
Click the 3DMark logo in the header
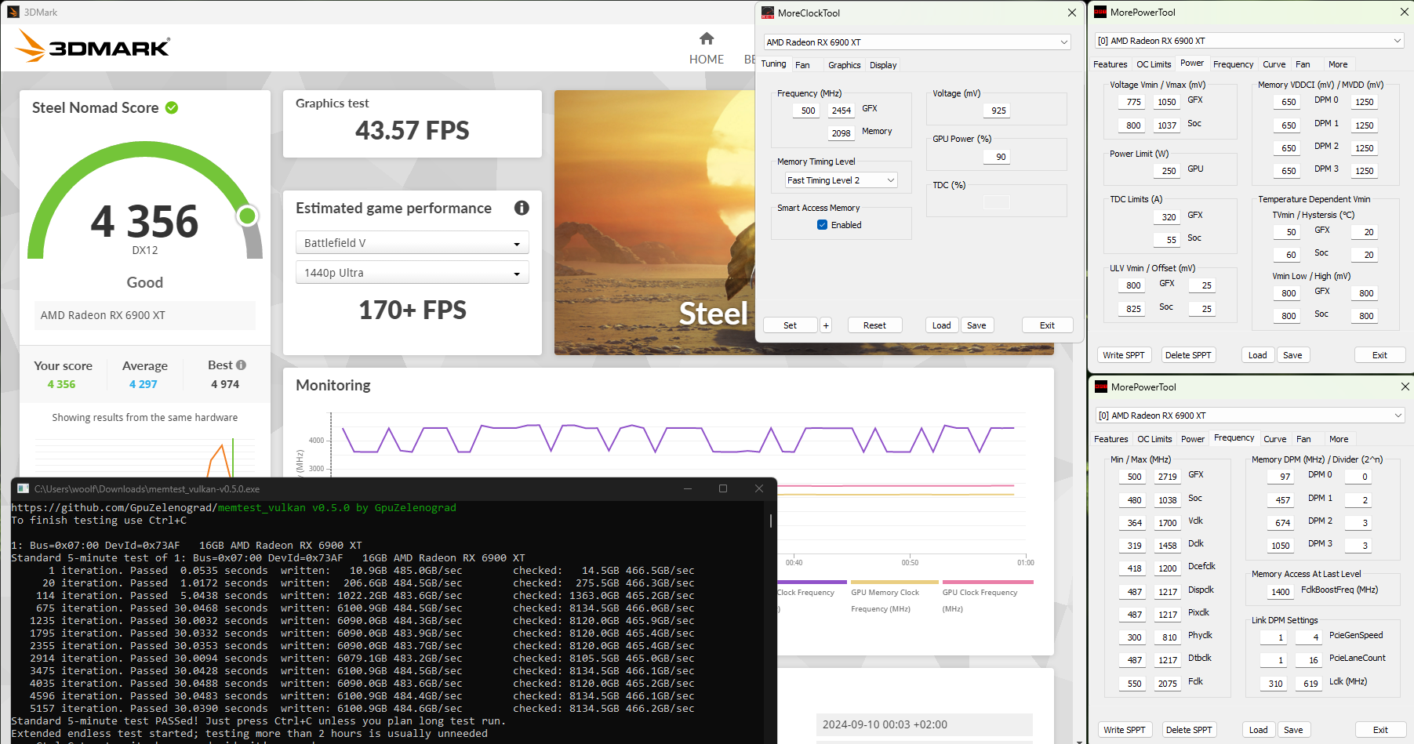[93, 46]
